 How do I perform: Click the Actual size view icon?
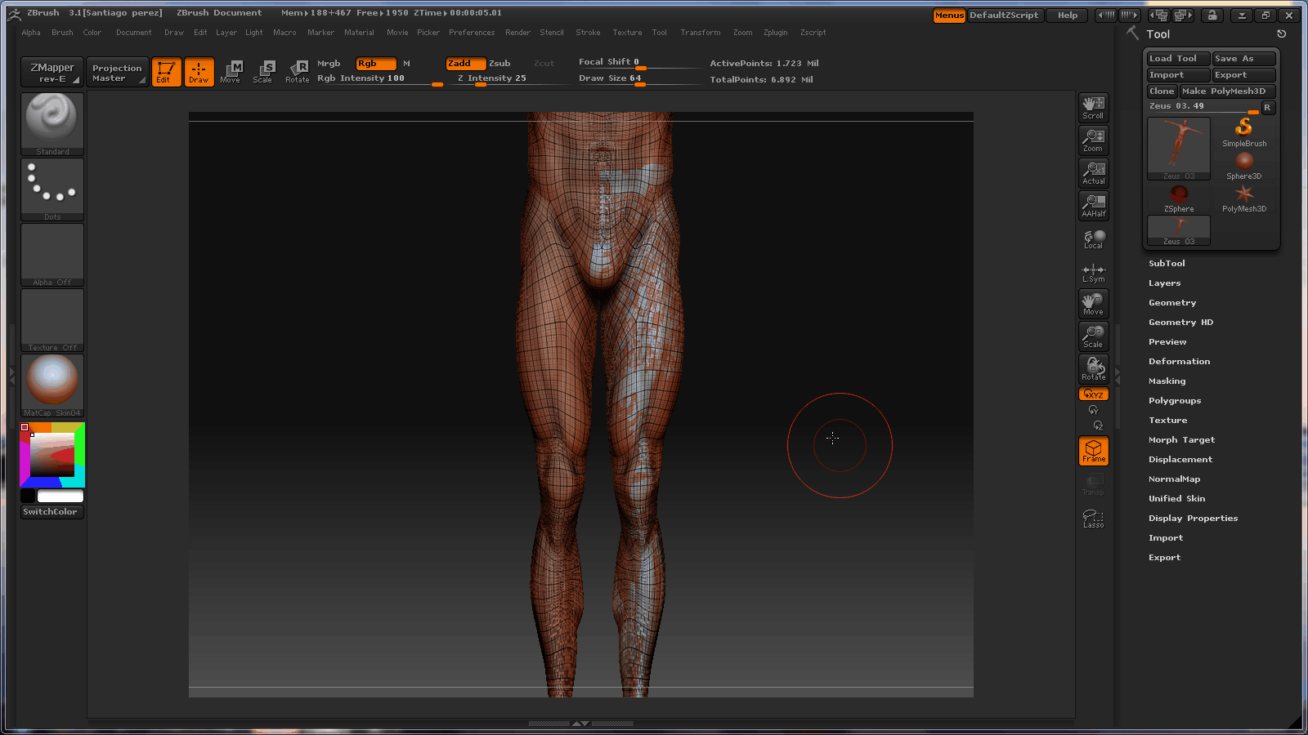pos(1093,172)
